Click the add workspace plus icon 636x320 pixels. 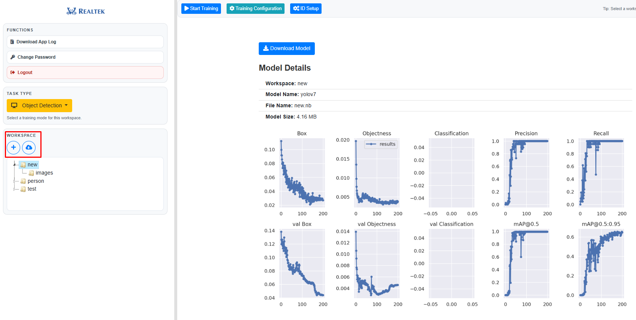(13, 148)
